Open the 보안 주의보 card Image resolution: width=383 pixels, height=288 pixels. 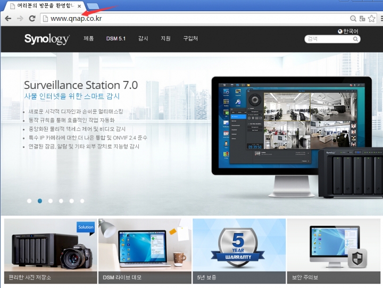tap(334, 251)
